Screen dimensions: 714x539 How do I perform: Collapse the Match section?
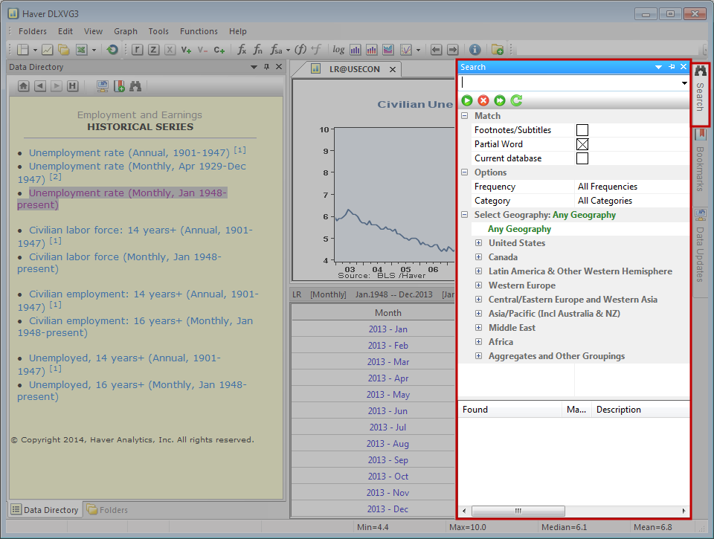click(464, 116)
